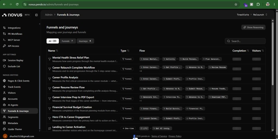278x139 pixels.
Task: Click the Resume Feedb... step chip
Action: pyautogui.click(x=218, y=89)
